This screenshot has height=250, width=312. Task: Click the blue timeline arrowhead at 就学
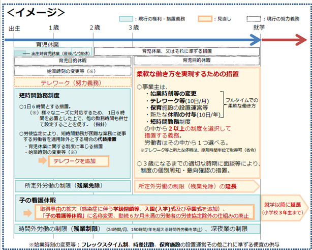[256, 40]
